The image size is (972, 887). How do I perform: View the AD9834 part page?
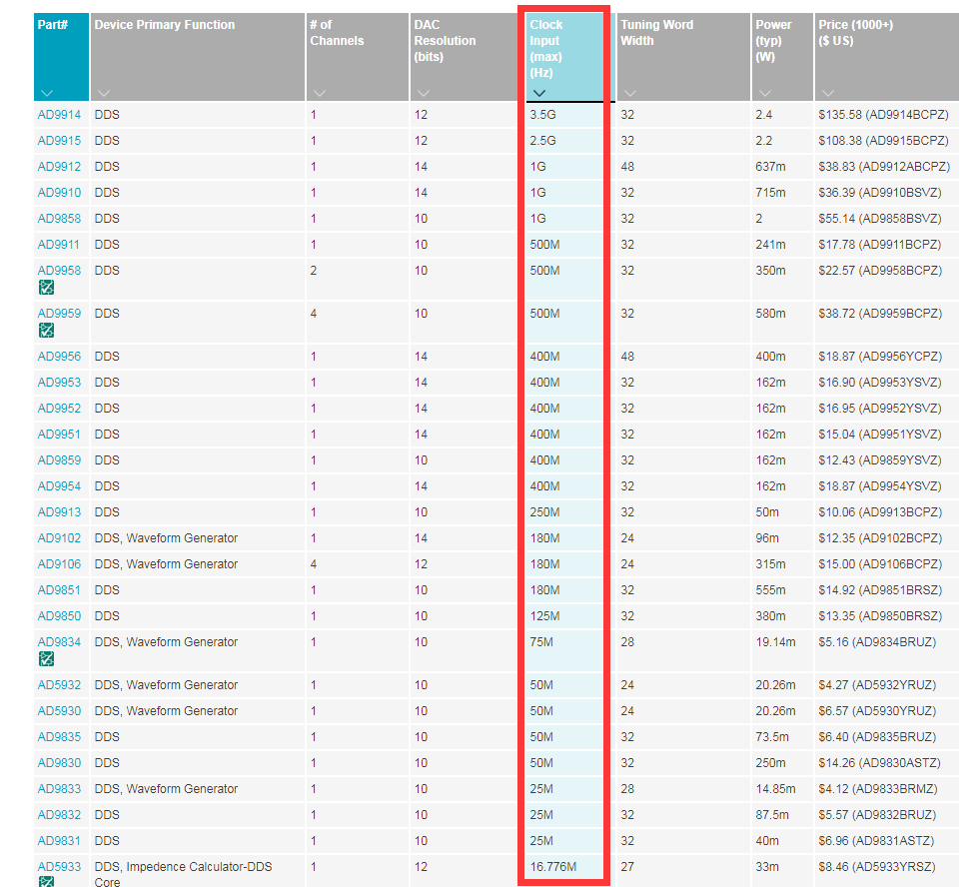tap(60, 643)
